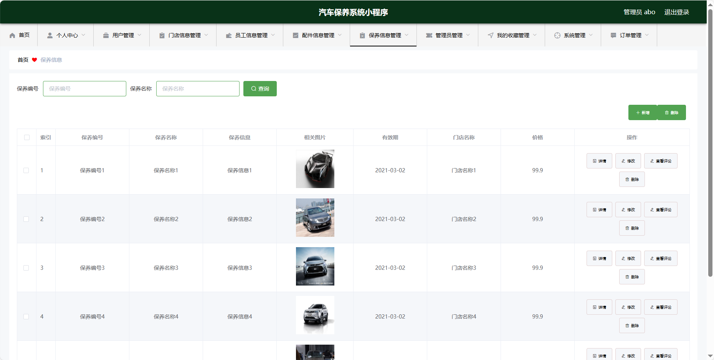714x360 pixels.
Task: Check the checkbox for row 保养编号3
Action: [x=26, y=268]
